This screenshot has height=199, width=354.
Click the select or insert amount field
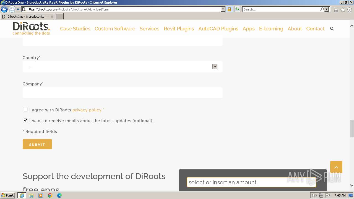coord(251,182)
